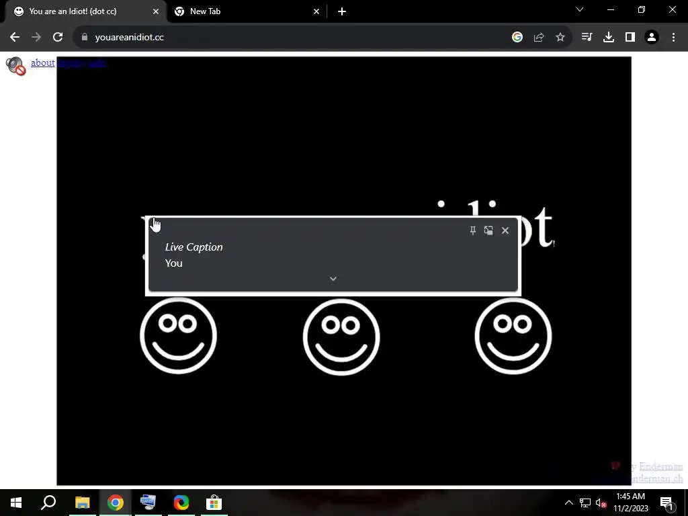Viewport: 688px width, 516px height.
Task: Expand the Live Caption box with chevron
Action: 333,279
